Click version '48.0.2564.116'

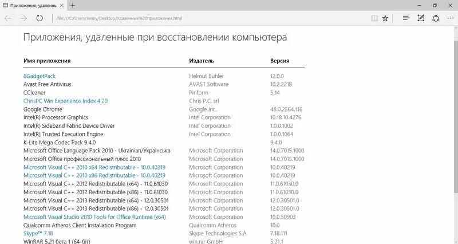tap(286, 109)
